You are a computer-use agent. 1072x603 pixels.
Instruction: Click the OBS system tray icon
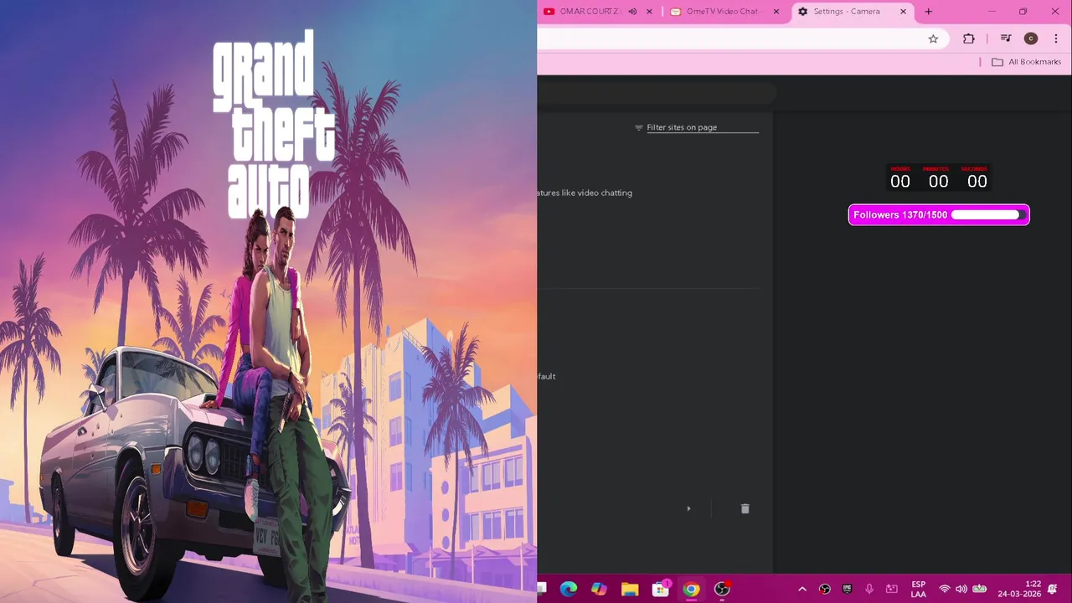coord(825,589)
